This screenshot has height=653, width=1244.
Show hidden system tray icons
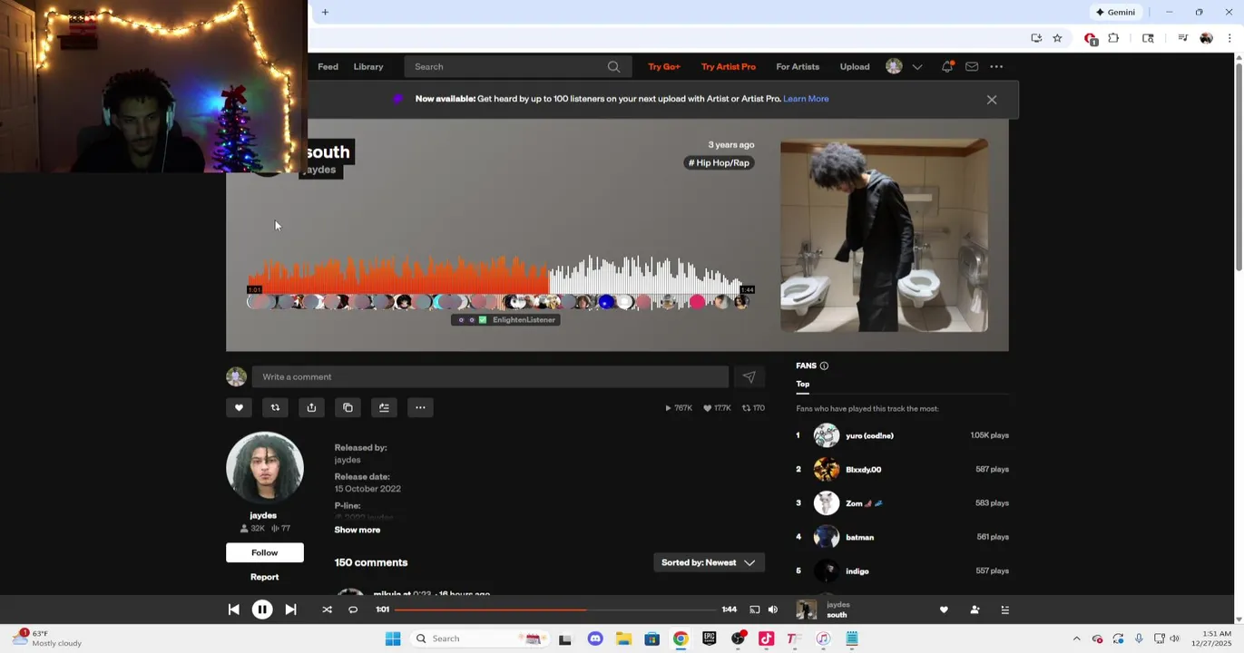[1076, 638]
